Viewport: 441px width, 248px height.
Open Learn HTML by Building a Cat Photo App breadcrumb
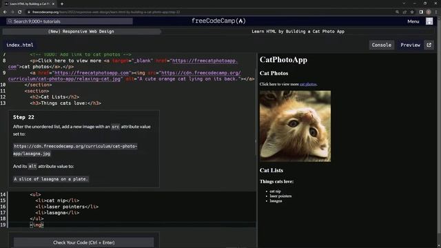tap(298, 32)
